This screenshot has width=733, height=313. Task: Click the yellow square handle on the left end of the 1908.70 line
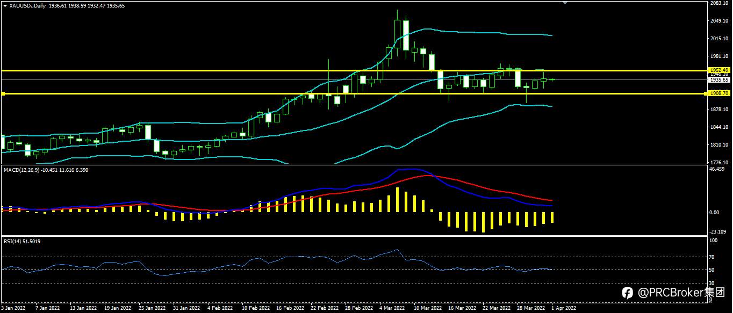(x=3, y=93)
